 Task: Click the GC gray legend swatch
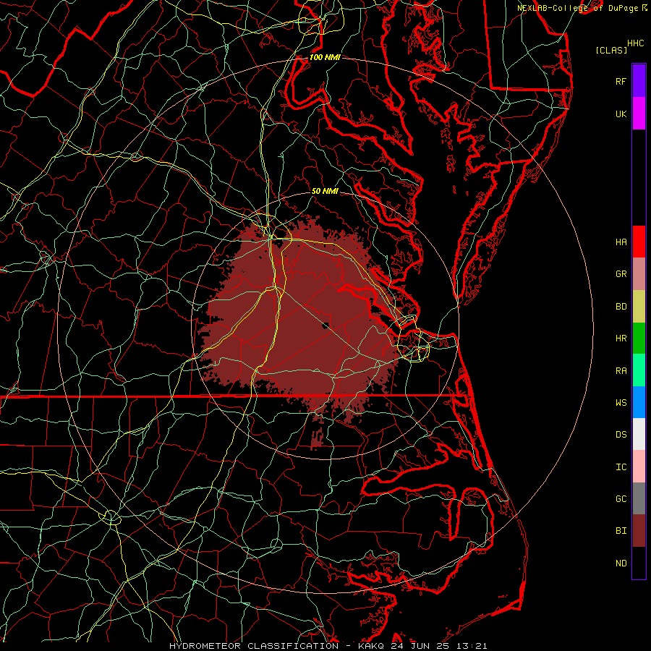click(x=639, y=498)
